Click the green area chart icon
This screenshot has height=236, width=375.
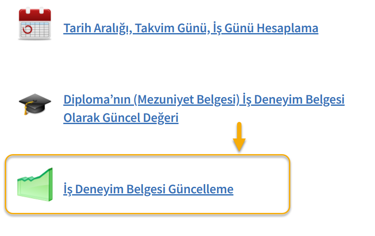(35, 185)
